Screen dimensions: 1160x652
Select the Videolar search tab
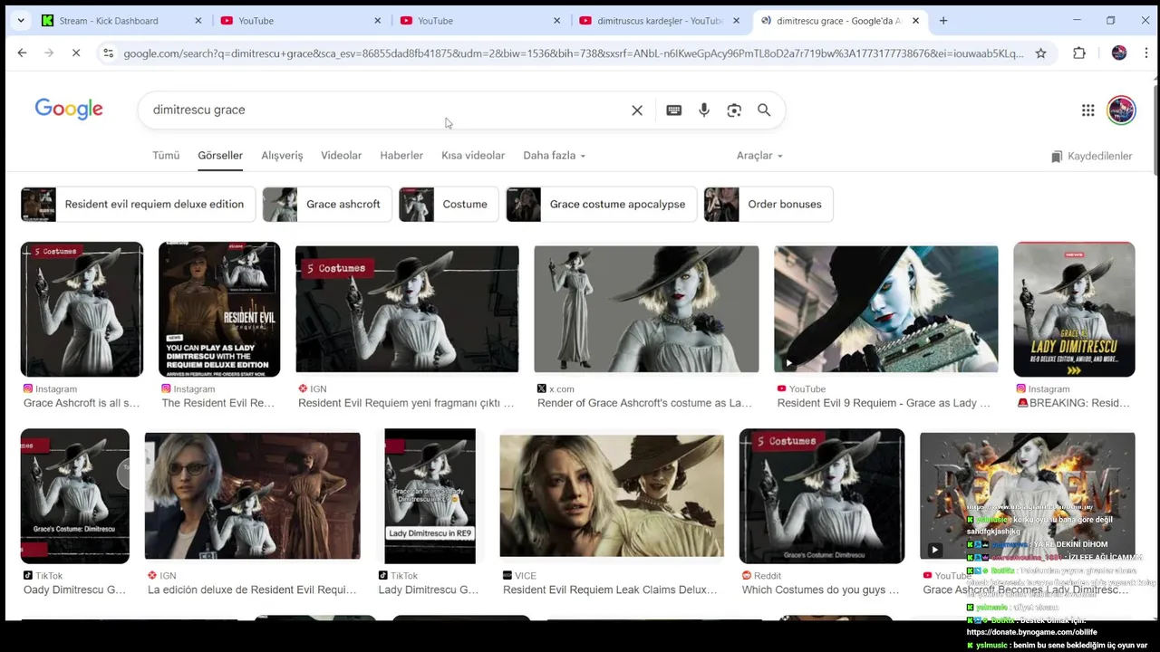[x=341, y=156]
